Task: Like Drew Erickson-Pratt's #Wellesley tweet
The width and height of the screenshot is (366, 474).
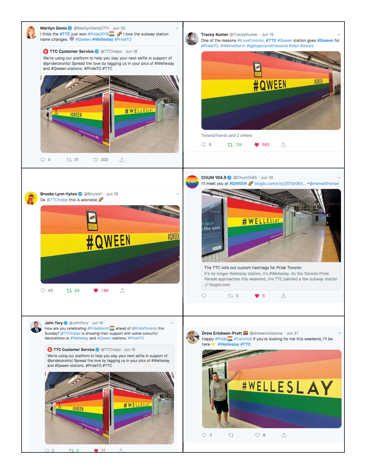Action: pyautogui.click(x=257, y=435)
